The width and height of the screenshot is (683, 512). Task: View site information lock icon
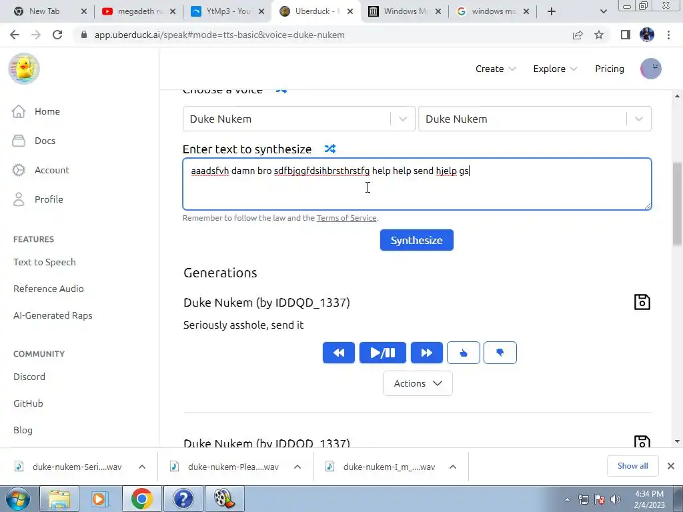pos(84,35)
